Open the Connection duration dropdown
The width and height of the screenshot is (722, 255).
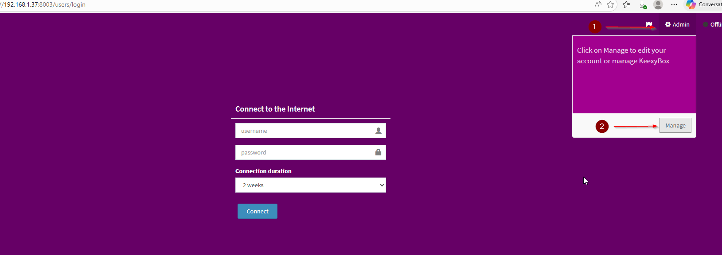click(x=310, y=185)
